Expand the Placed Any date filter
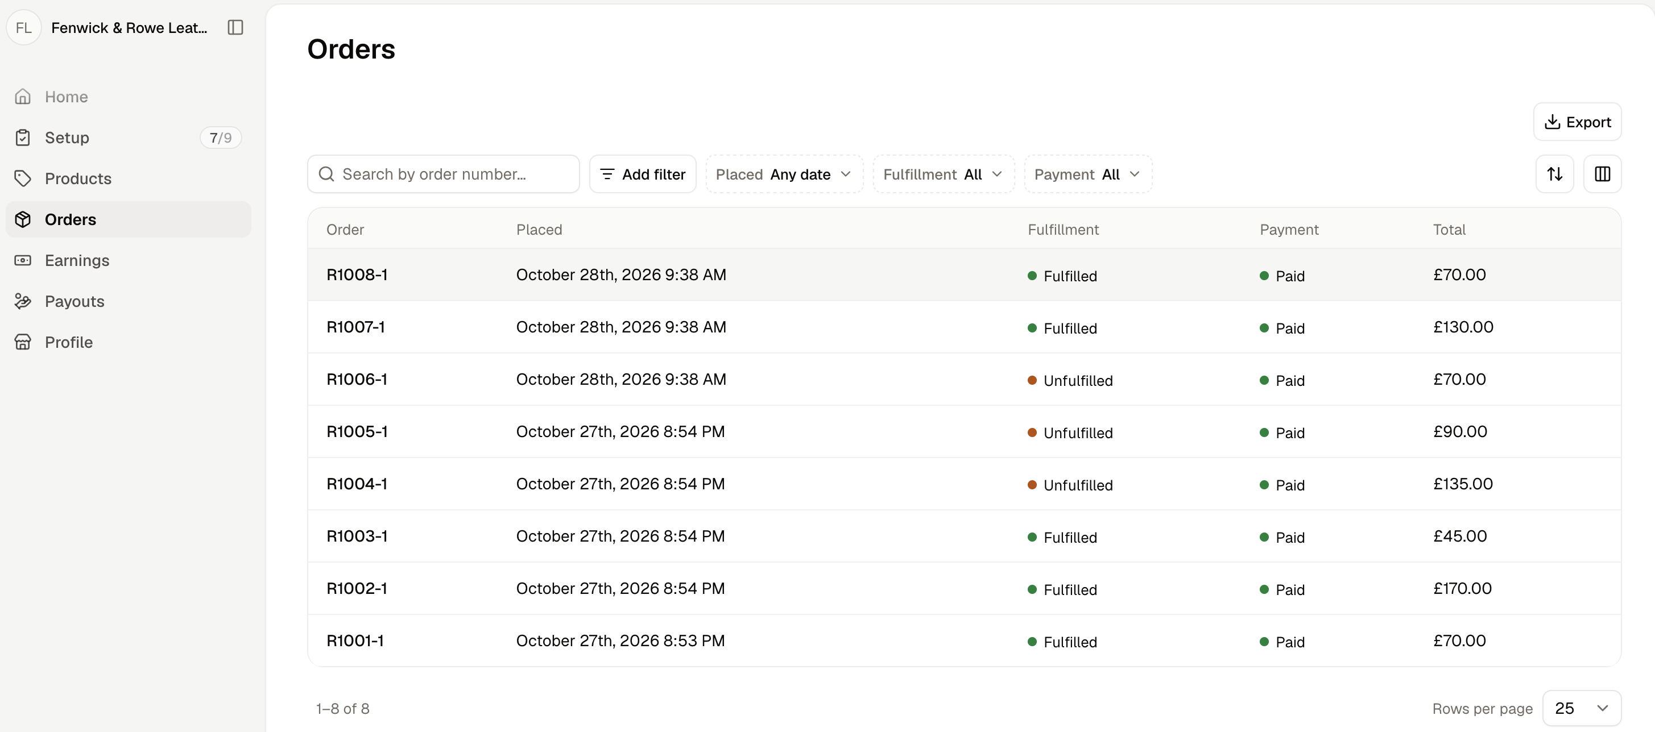 (784, 174)
